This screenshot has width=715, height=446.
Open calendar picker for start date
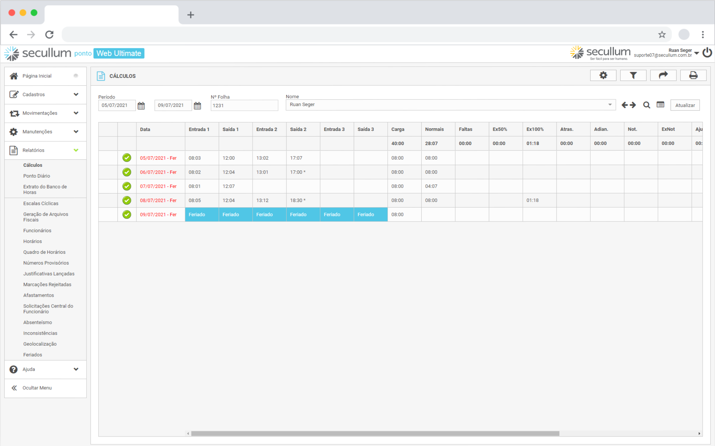(x=141, y=106)
